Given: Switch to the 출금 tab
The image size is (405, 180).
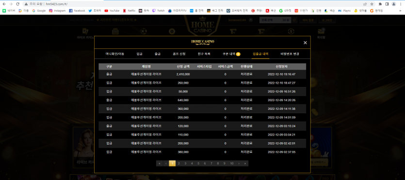Looking at the screenshot, I should pos(158,54).
